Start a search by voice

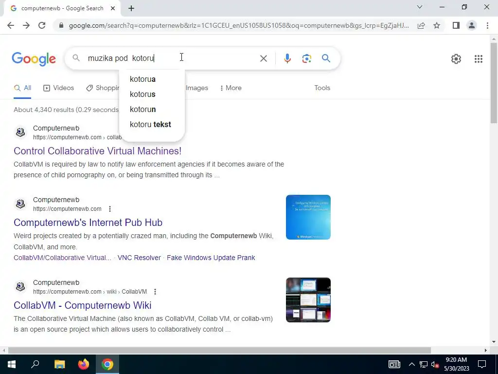coord(287,58)
